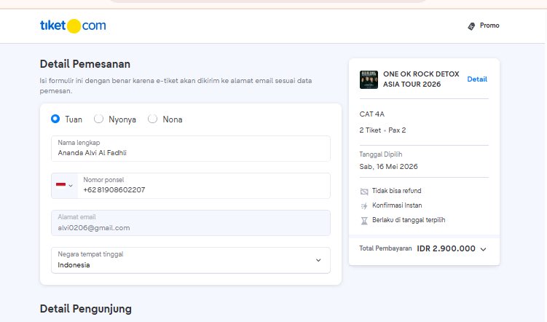Click the 'Tidak bisa refund' text

(397, 191)
